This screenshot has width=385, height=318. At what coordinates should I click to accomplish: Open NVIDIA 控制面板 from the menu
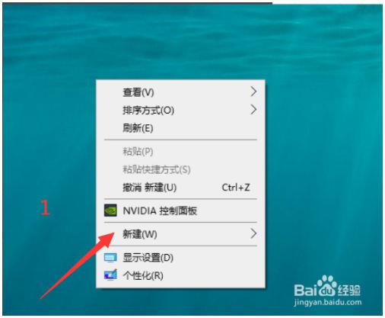[x=180, y=210]
